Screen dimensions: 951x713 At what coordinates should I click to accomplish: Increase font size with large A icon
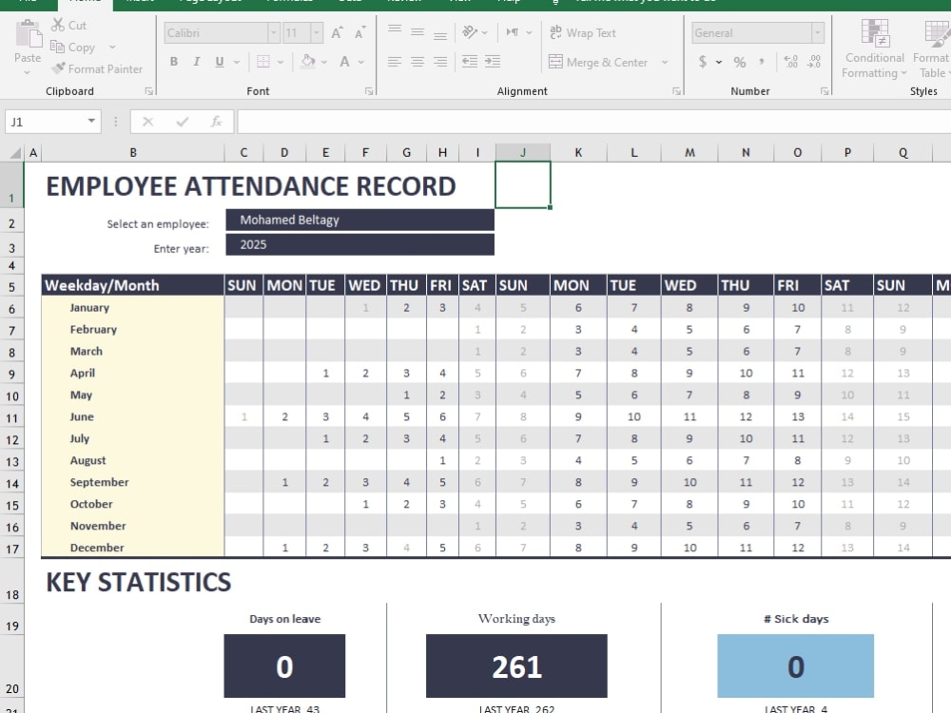337,32
